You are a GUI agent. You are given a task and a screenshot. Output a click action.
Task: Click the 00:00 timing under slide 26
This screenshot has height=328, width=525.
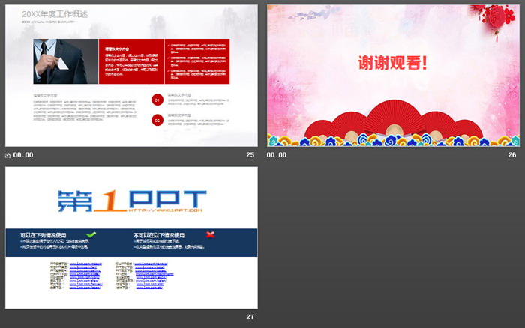pos(277,155)
